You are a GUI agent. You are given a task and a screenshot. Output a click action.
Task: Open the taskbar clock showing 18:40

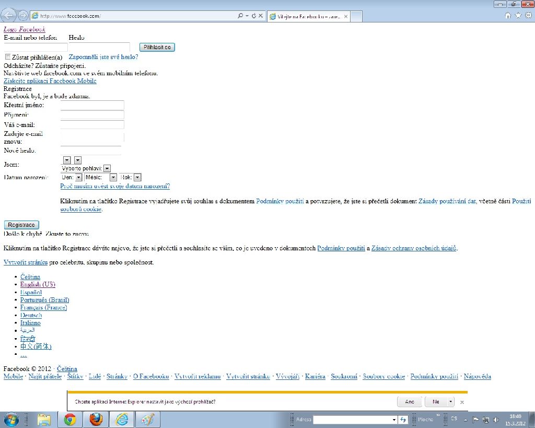coord(515,420)
